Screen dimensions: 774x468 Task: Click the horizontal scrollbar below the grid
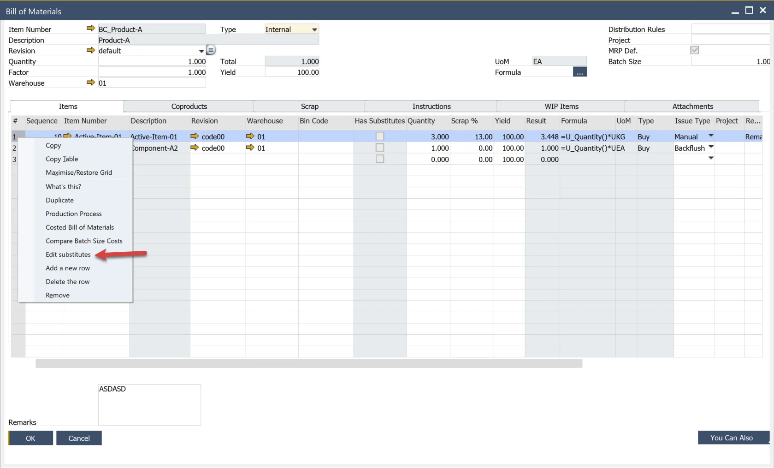point(309,364)
